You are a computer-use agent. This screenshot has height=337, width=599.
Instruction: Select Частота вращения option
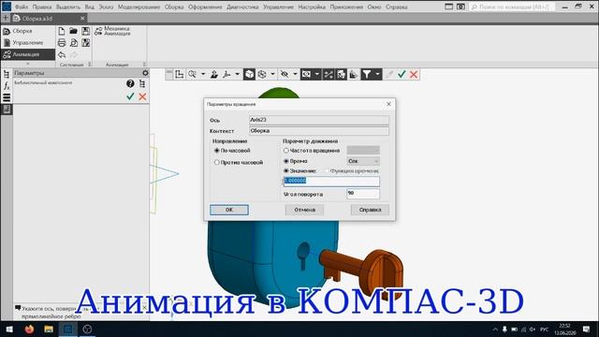pos(312,151)
